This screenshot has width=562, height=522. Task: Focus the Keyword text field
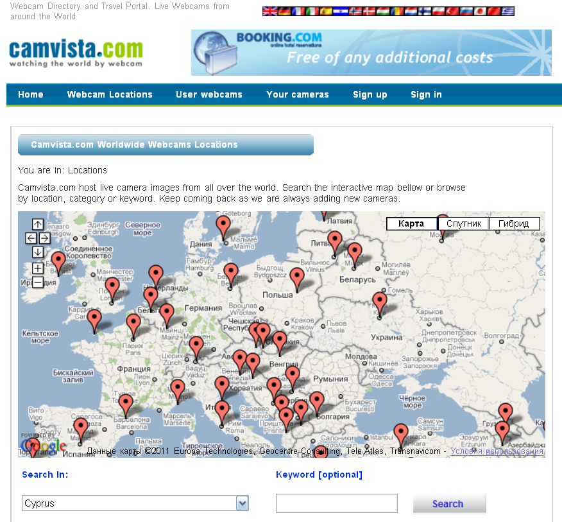(x=337, y=503)
